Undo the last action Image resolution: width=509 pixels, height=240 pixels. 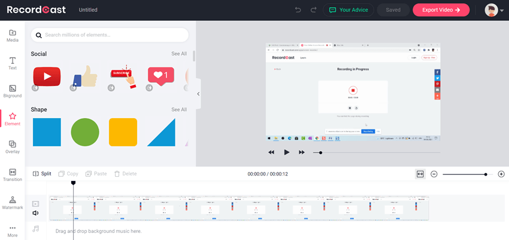tap(298, 10)
